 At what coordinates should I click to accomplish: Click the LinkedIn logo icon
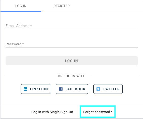[x=25, y=89]
